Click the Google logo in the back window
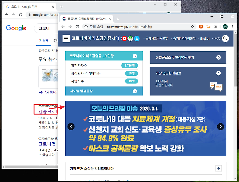This screenshot has height=182, width=239. tap(16, 28)
